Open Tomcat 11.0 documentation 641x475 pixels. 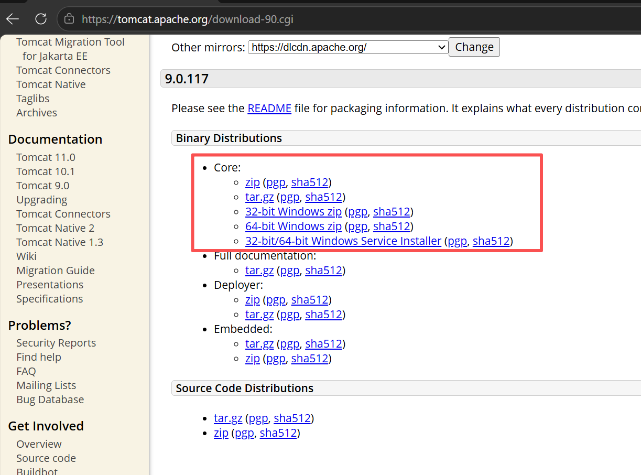[x=46, y=157]
